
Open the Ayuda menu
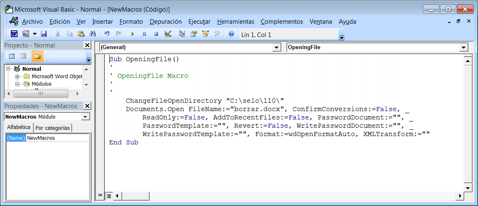point(348,22)
